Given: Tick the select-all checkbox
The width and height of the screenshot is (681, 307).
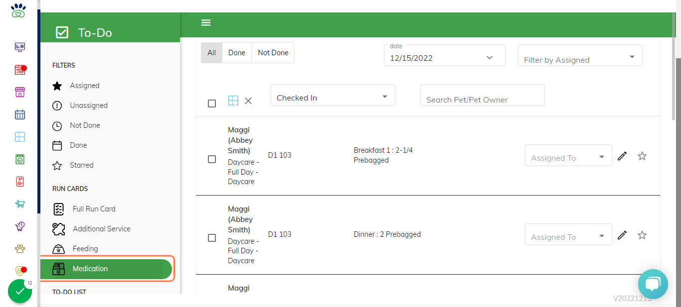Looking at the screenshot, I should pyautogui.click(x=212, y=103).
